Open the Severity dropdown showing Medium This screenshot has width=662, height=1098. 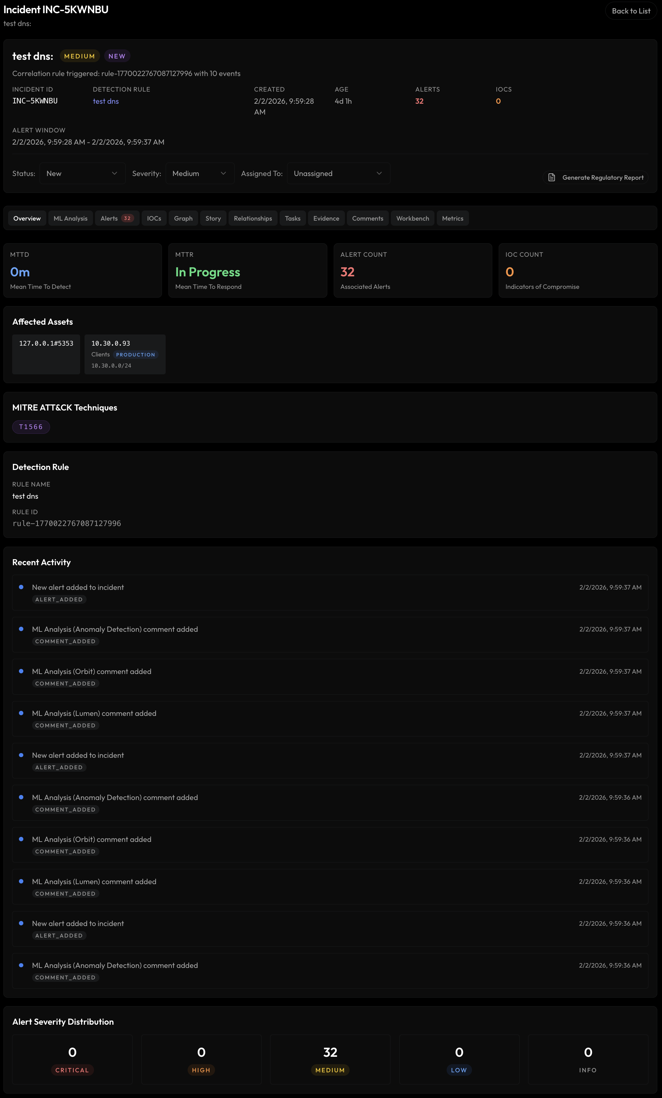click(x=199, y=173)
